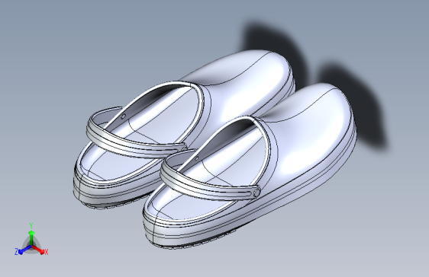The width and height of the screenshot is (429, 277).
Task: Click the red X axis of the triad
Action: 38,250
